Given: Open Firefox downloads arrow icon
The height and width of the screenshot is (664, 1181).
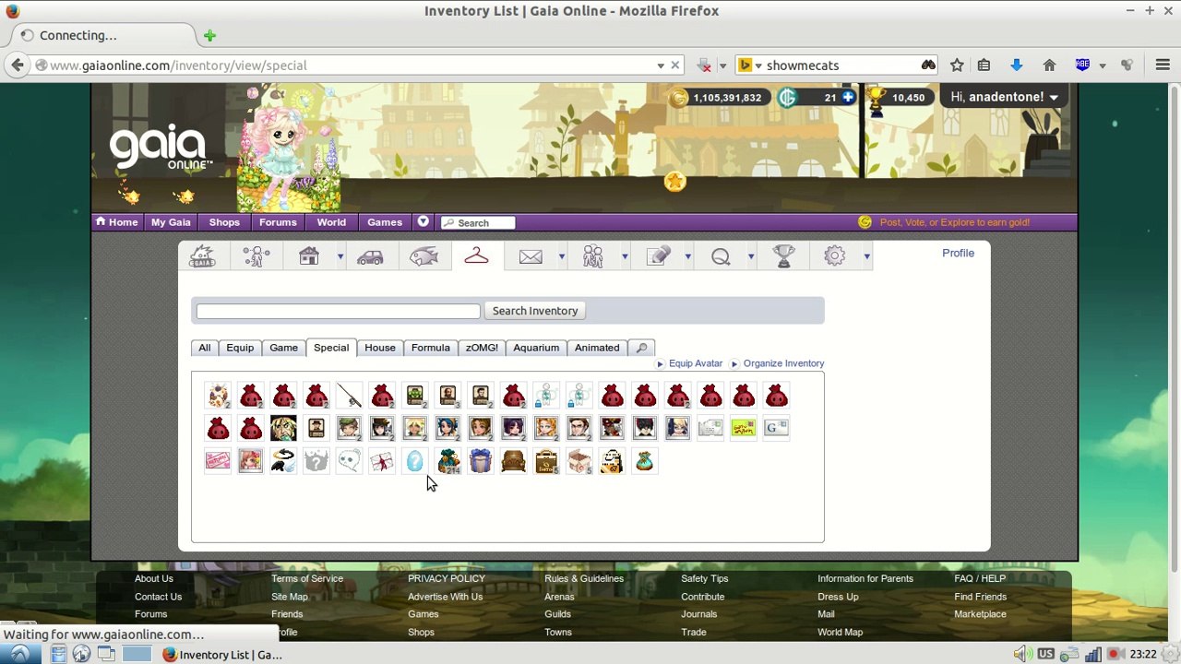Looking at the screenshot, I should 1016,65.
